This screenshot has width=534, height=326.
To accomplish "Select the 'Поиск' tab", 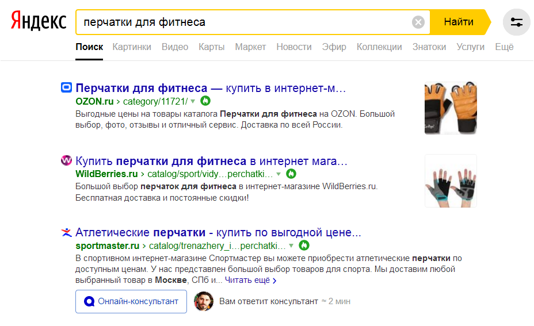I will coord(89,47).
